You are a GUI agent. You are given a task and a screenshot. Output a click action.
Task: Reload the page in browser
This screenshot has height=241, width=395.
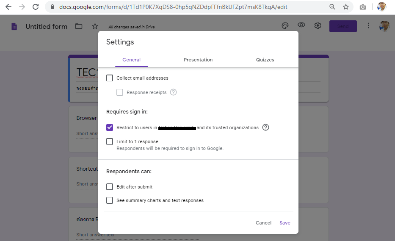coord(36,7)
